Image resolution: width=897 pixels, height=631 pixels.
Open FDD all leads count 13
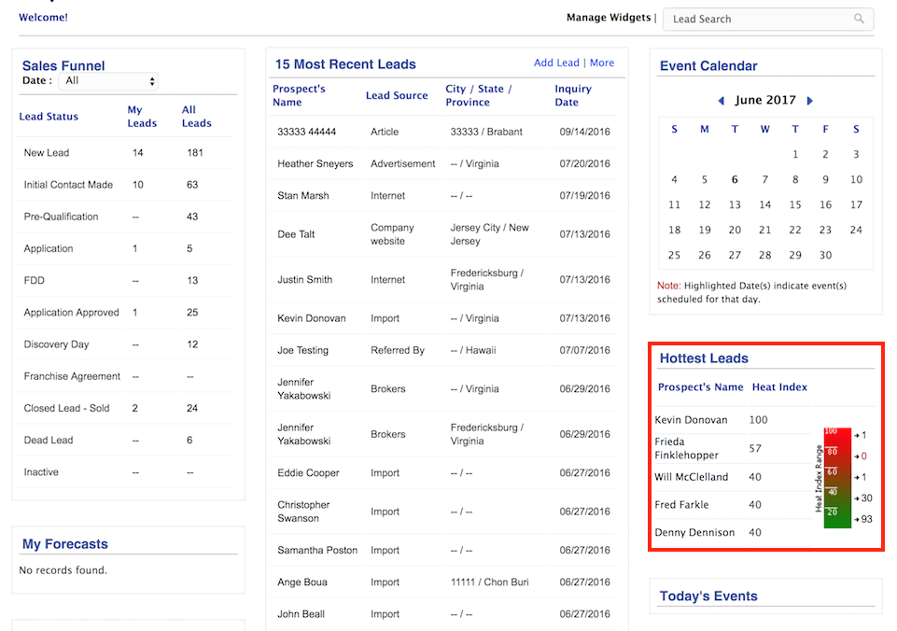pyautogui.click(x=192, y=280)
